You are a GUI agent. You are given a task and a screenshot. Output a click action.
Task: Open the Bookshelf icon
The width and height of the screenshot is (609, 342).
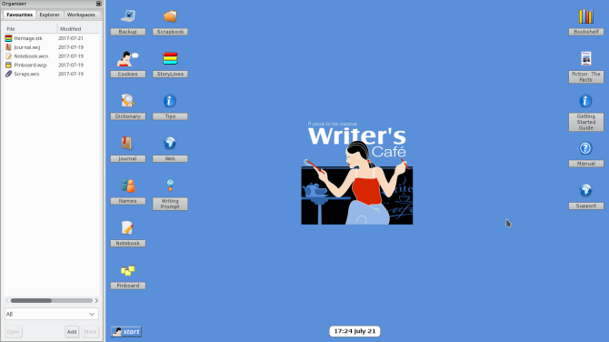(586, 16)
